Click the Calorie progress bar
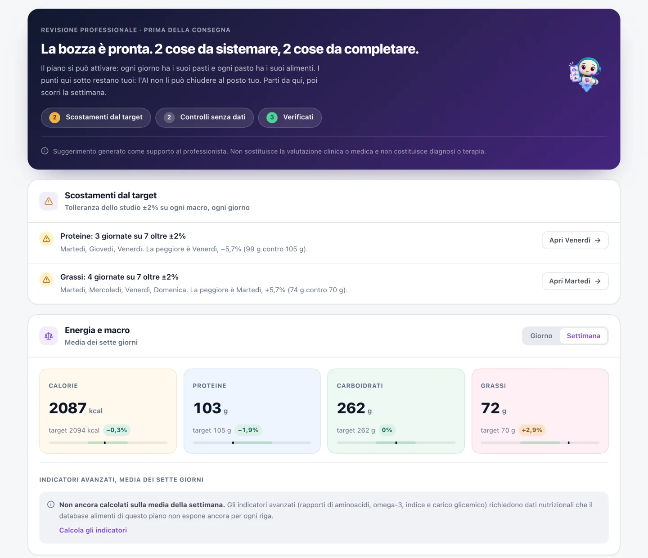The image size is (648, 558). coord(108,443)
